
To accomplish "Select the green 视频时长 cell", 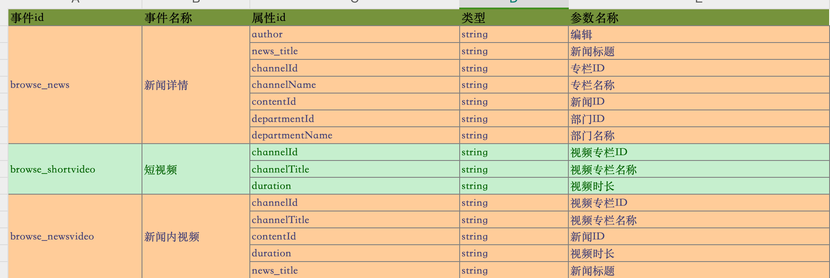I will click(699, 186).
